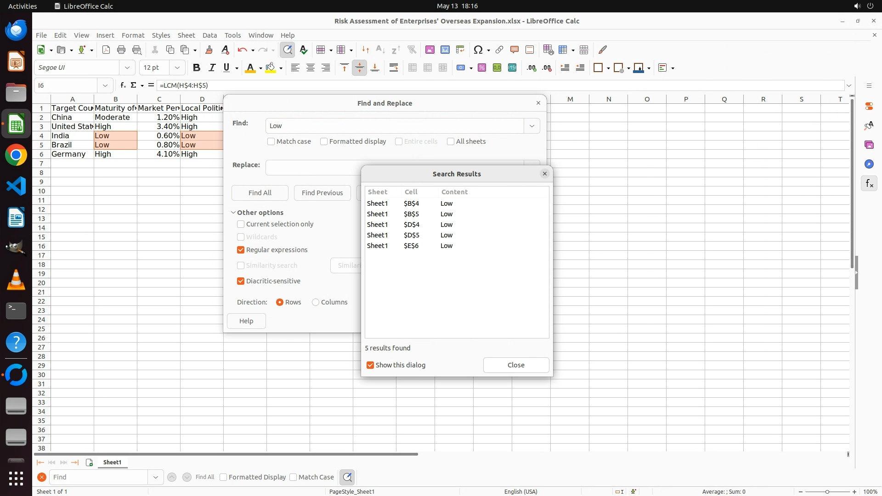Screen dimensions: 882x496
Task: Click the Insert Chart icon
Action: pyautogui.click(x=445, y=50)
